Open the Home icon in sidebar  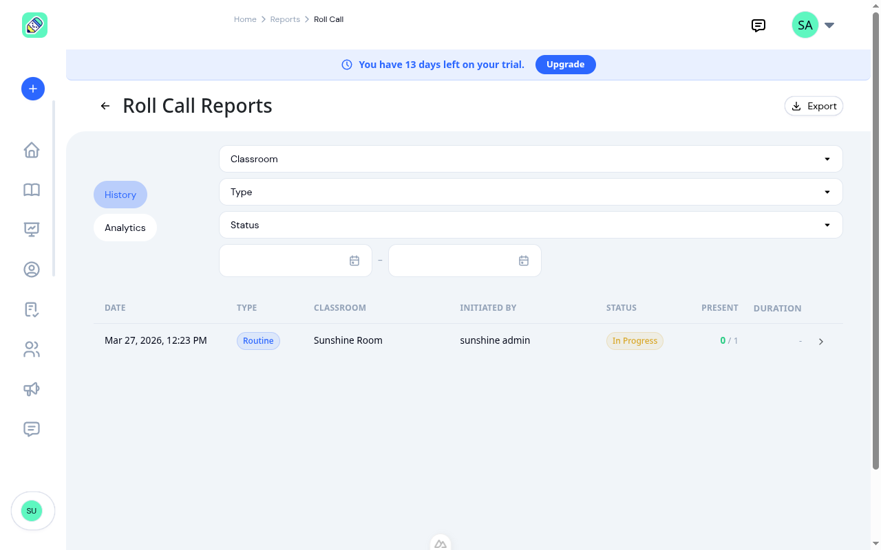[x=32, y=150]
